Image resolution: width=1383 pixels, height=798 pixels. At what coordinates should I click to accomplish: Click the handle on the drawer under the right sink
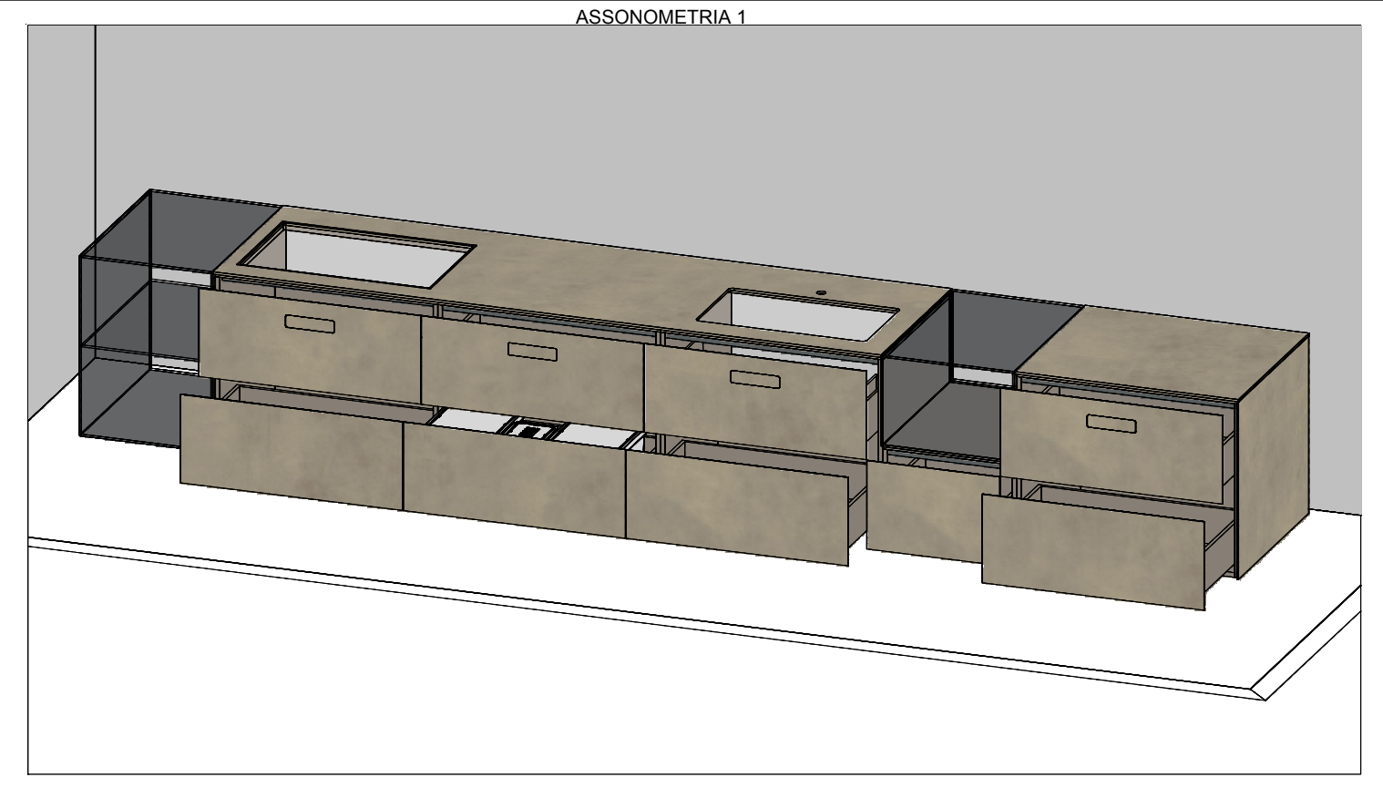[x=755, y=378]
